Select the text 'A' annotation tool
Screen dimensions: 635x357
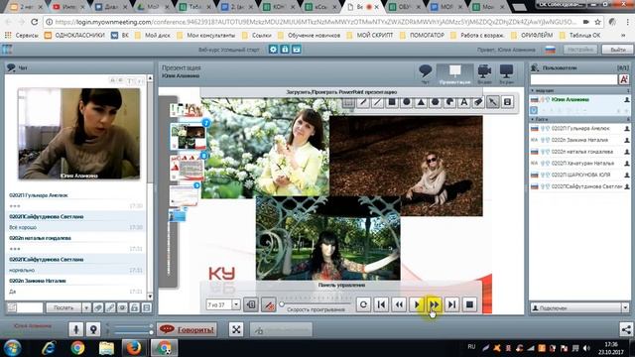pyautogui.click(x=464, y=102)
